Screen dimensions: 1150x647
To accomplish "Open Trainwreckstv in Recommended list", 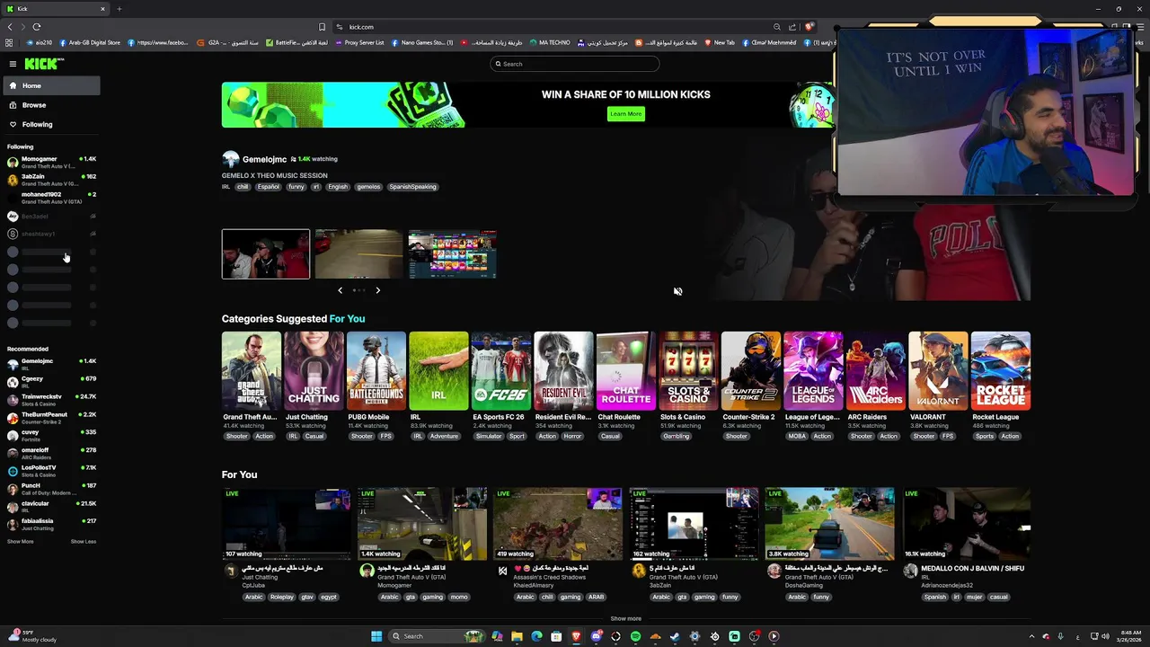I will [51, 400].
